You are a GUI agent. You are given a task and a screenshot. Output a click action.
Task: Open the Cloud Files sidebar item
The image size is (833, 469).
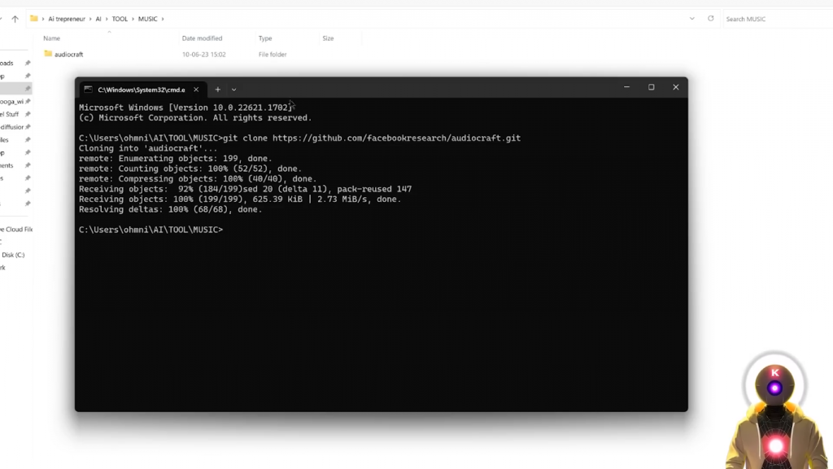[x=16, y=229]
